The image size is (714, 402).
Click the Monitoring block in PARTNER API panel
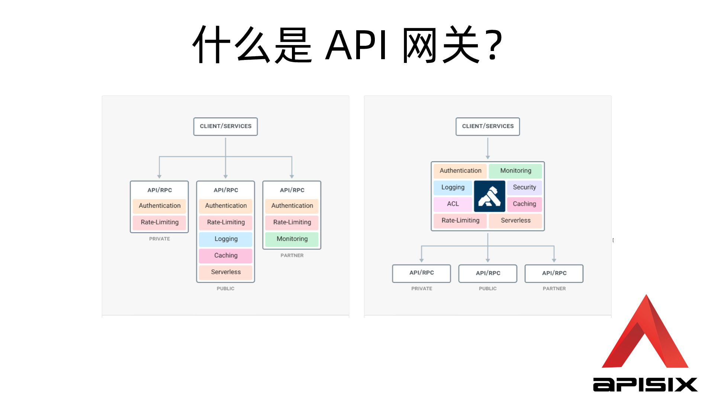point(291,239)
